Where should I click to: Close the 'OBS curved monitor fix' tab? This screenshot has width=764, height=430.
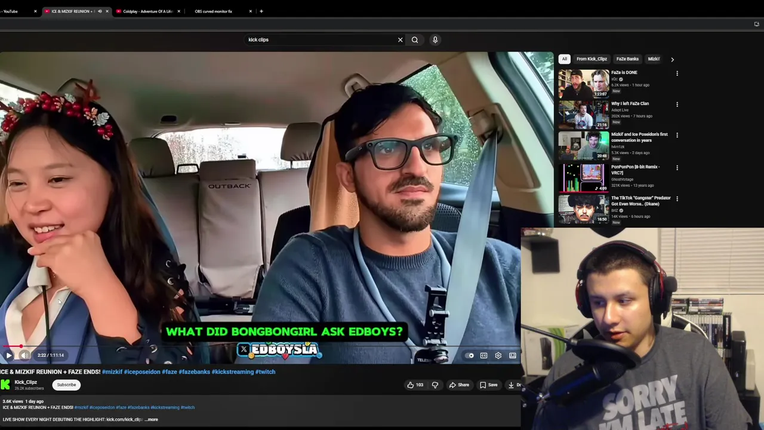(x=251, y=11)
